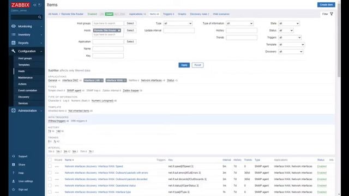349x196 pixels.
Task: Click the magnifier icon in the sidebar search
Action: pyautogui.click(x=40, y=17)
